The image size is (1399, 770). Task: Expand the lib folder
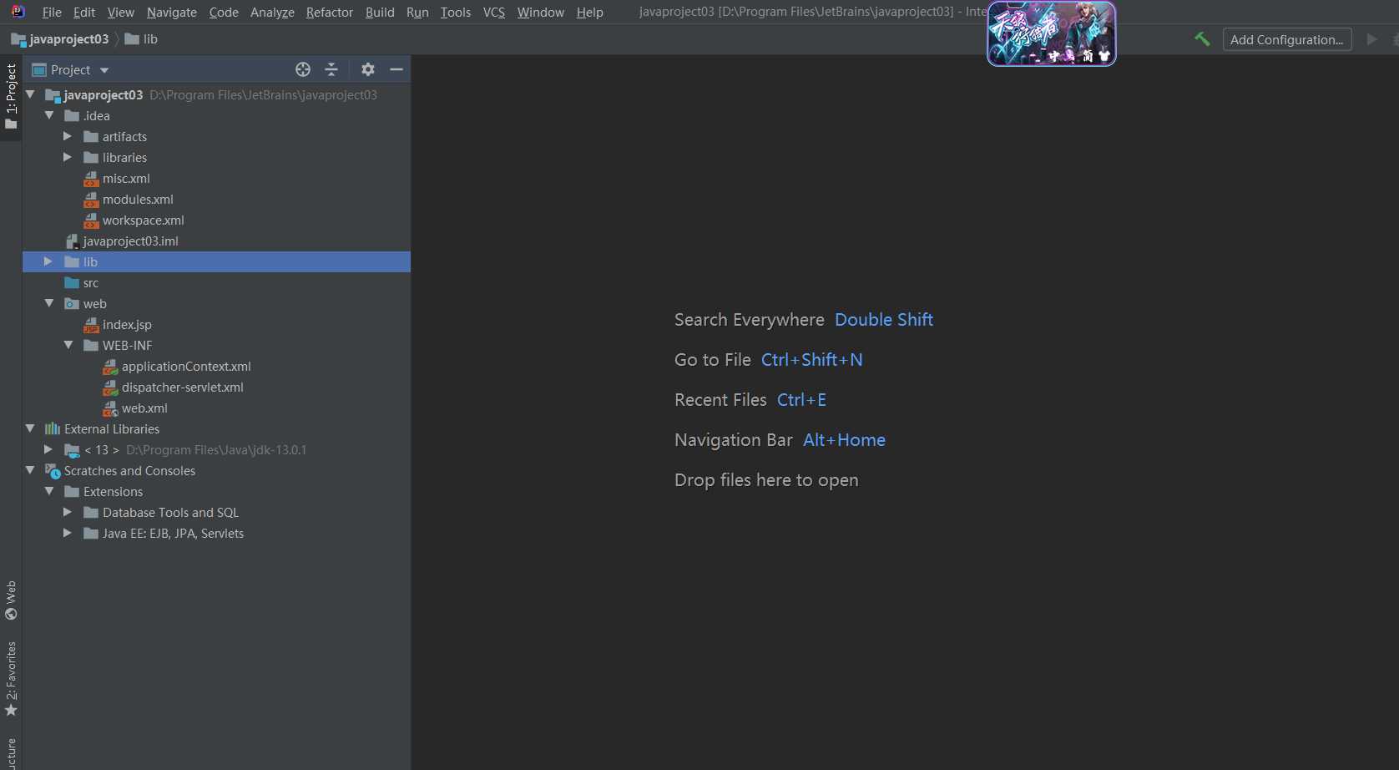point(48,261)
